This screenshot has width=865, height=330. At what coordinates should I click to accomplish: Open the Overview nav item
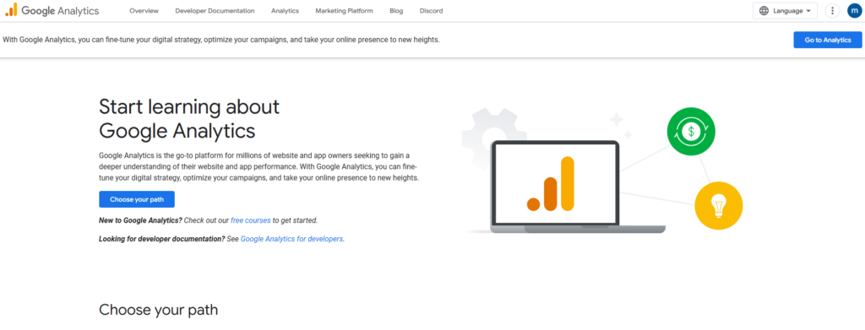[x=144, y=10]
